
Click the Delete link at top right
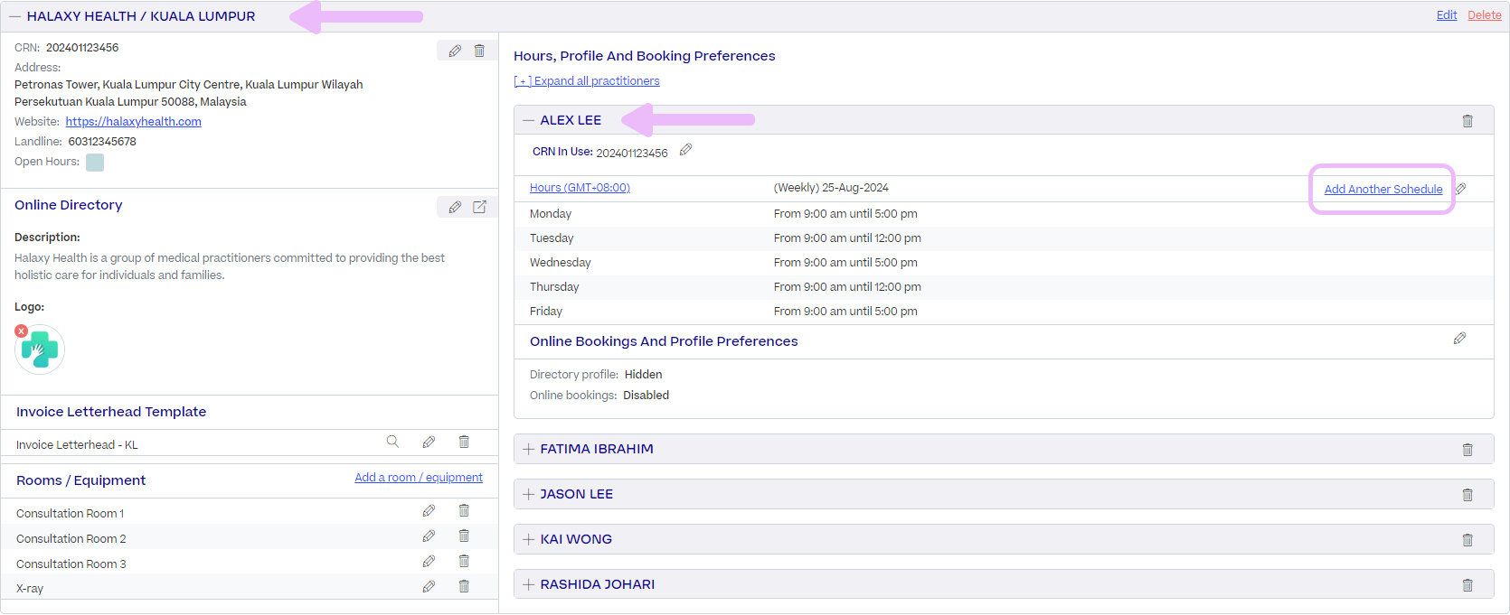click(x=1485, y=15)
